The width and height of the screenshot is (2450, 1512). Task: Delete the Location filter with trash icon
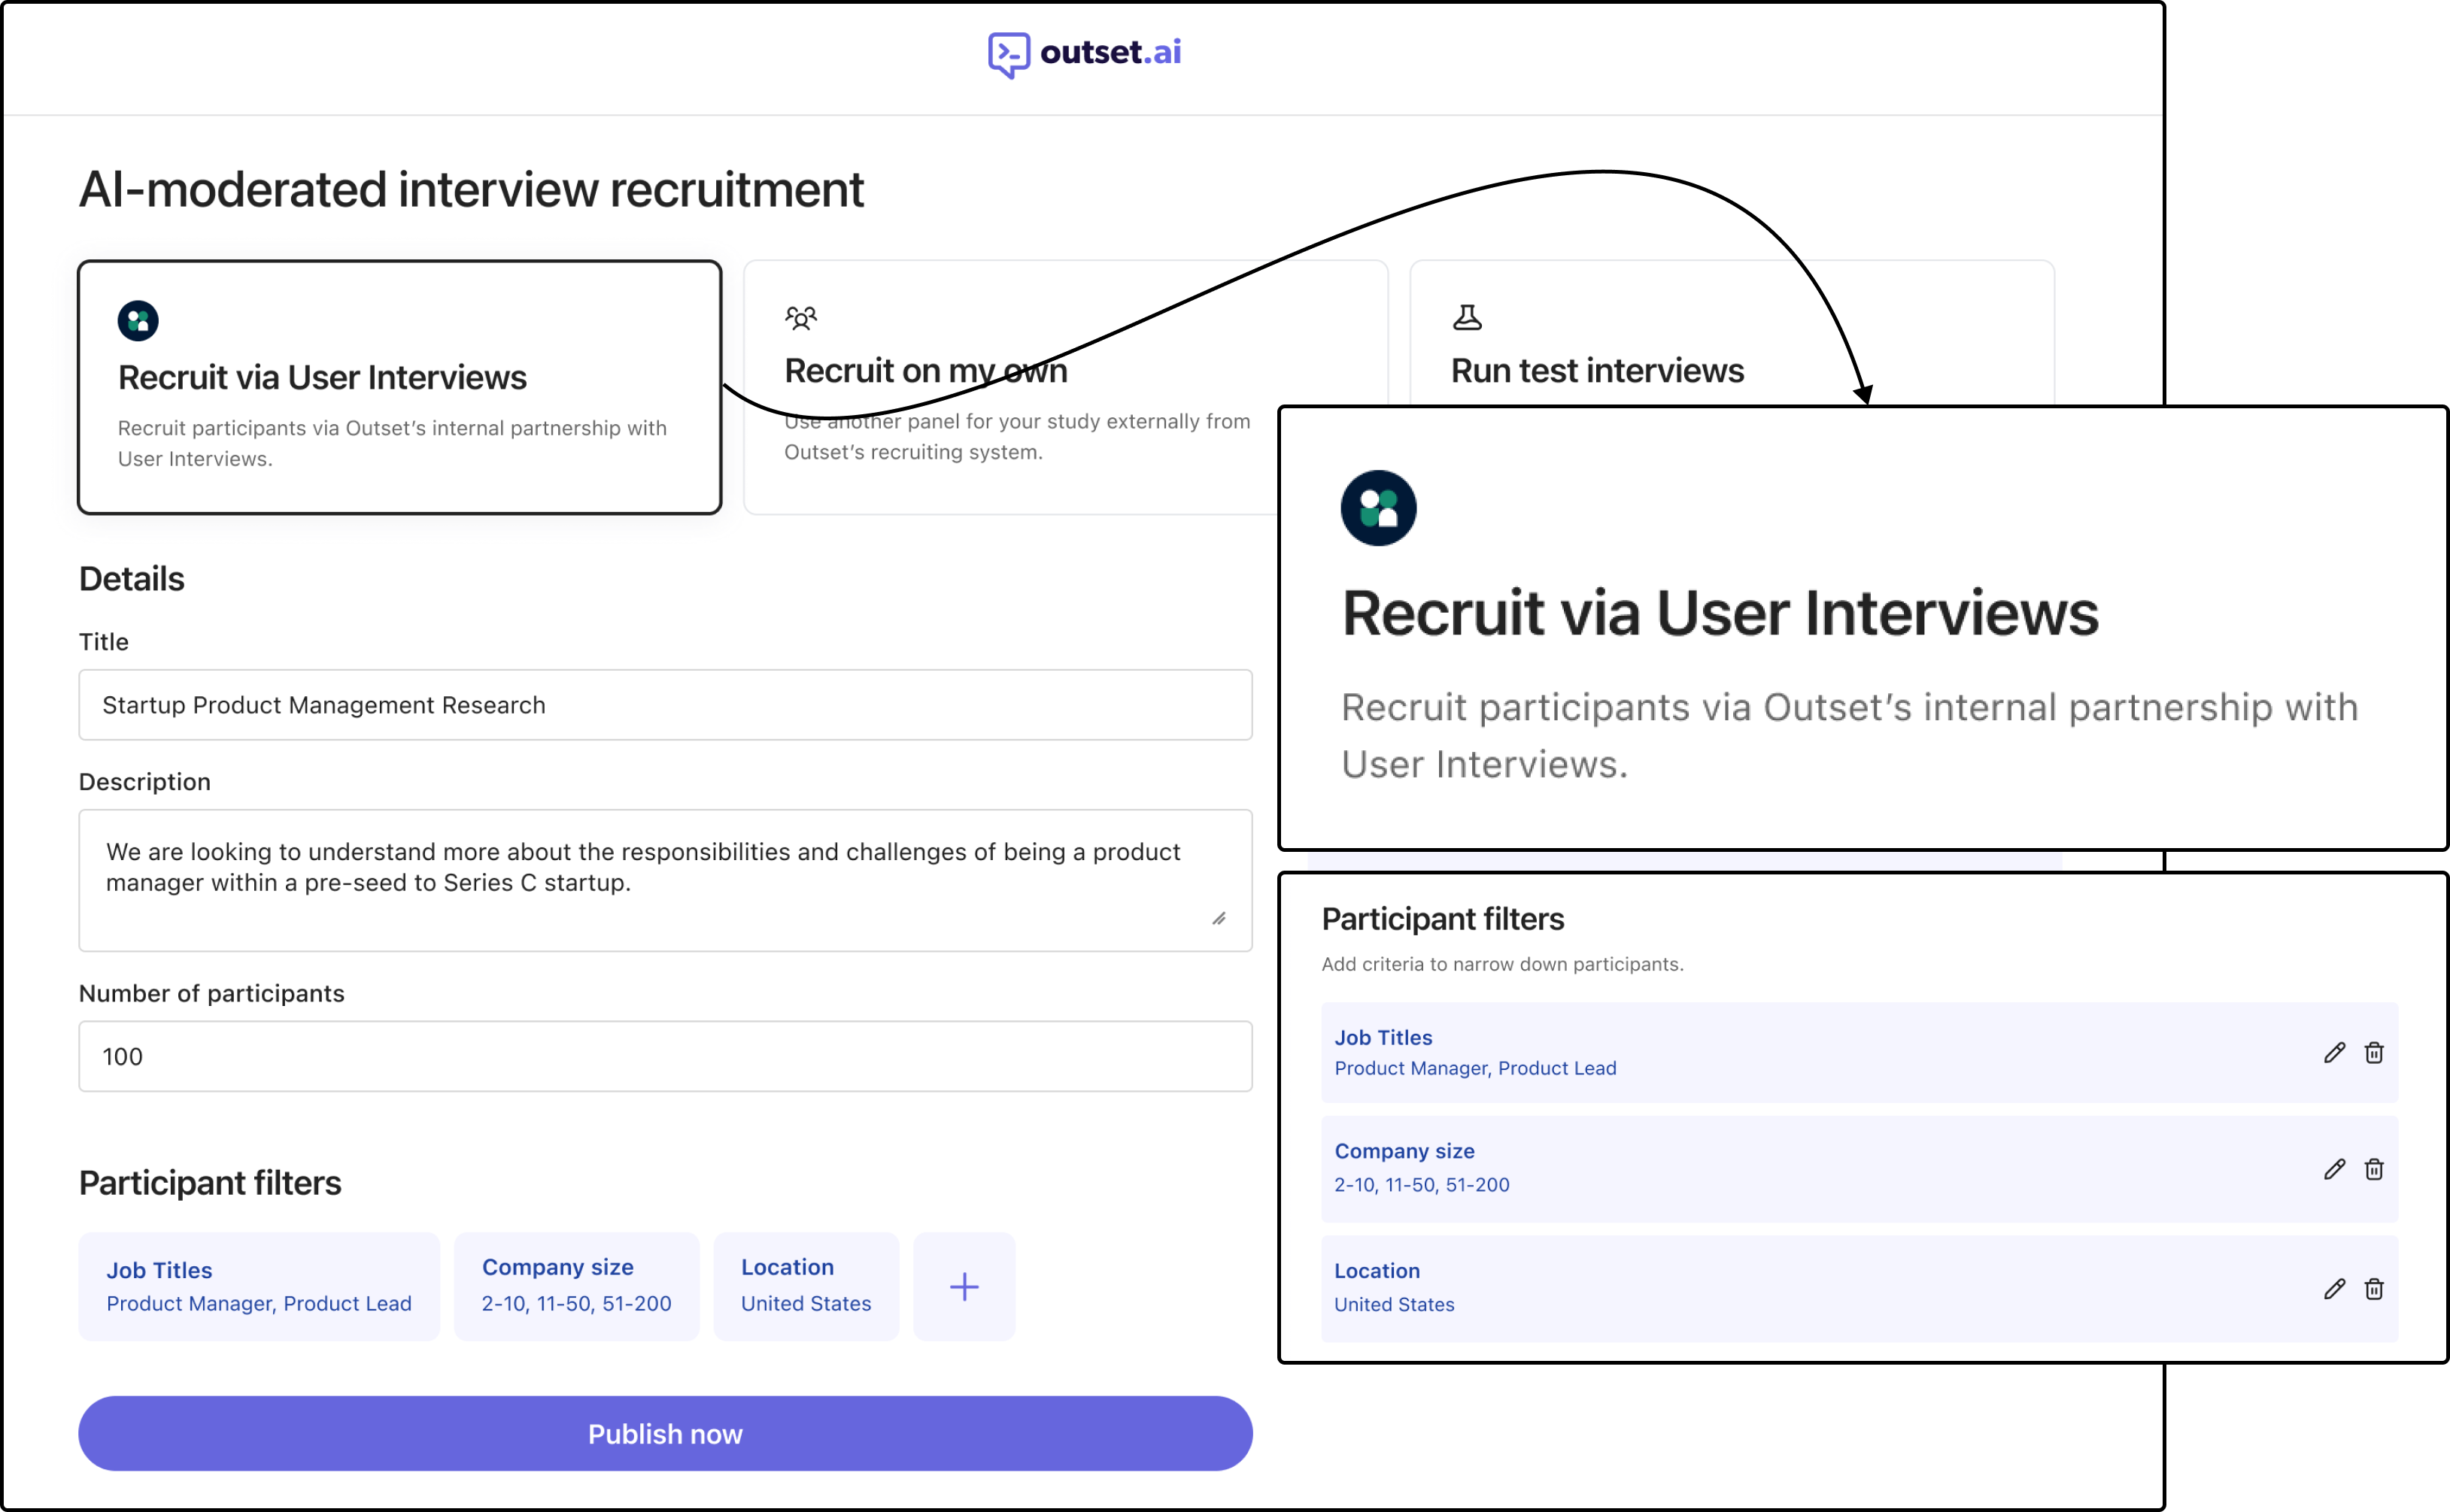pyautogui.click(x=2374, y=1289)
